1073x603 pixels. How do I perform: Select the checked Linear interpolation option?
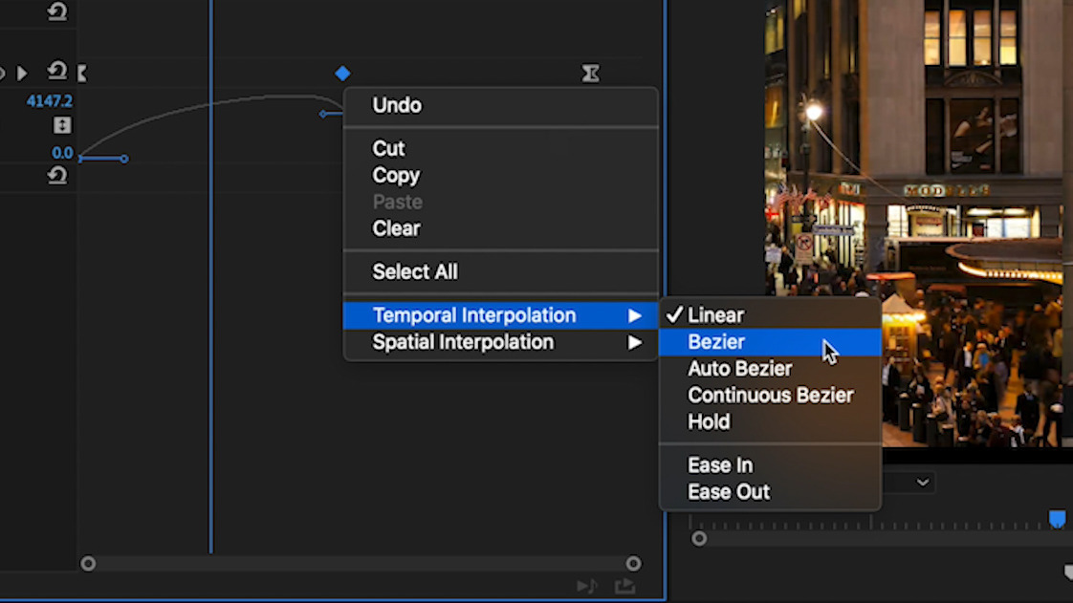pyautogui.click(x=715, y=315)
